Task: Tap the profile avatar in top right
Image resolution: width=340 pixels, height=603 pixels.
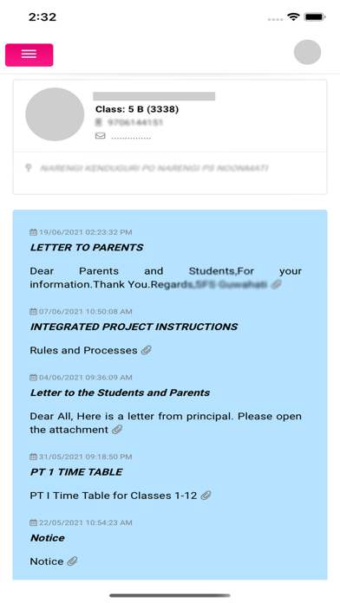Action: [307, 52]
